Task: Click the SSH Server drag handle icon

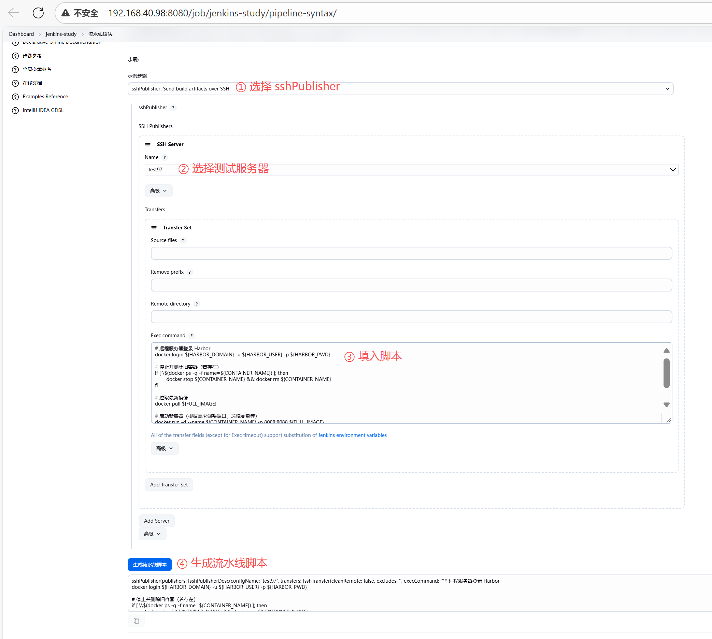Action: (148, 145)
